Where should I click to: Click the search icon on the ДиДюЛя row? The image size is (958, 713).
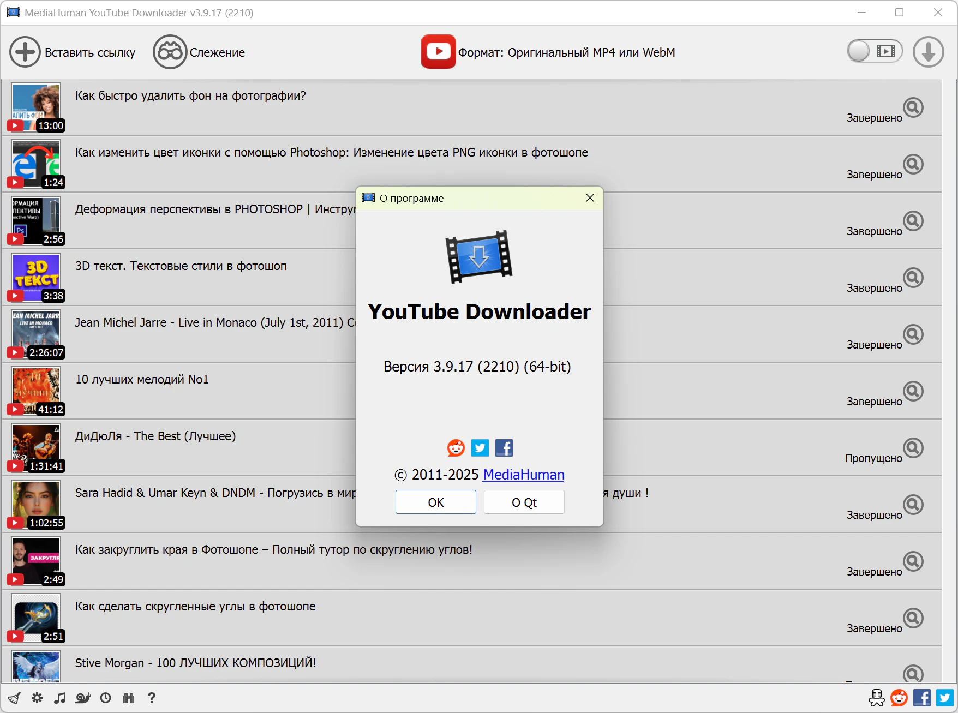tap(913, 448)
